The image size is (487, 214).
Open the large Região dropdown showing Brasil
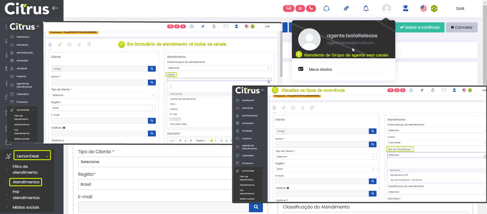[x=155, y=184]
